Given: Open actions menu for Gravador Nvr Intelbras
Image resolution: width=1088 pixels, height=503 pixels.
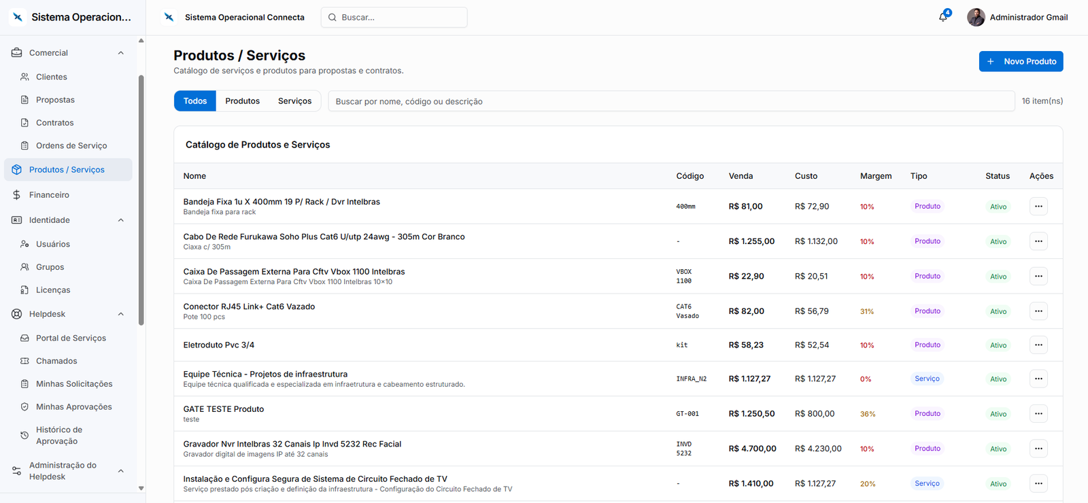Looking at the screenshot, I should [1038, 449].
